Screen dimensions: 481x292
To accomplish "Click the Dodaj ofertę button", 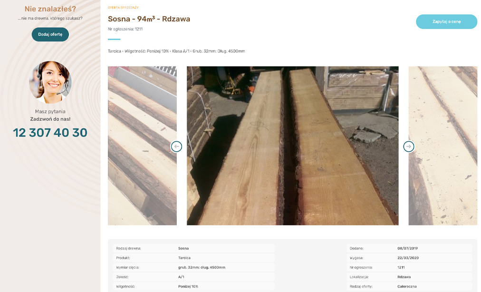I will 50,34.
